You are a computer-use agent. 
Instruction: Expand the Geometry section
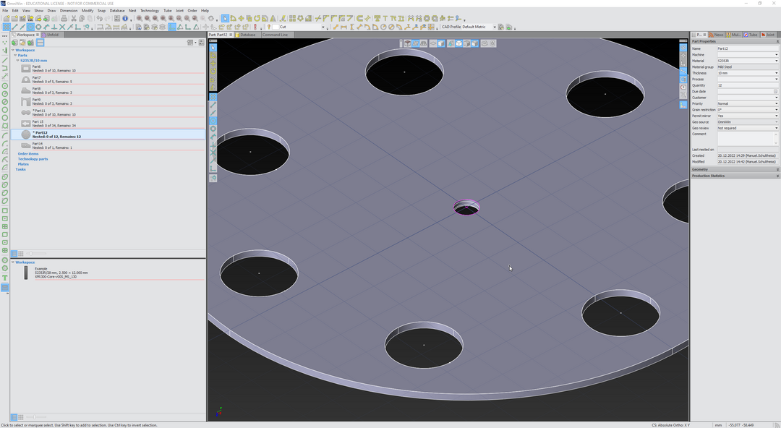pos(735,169)
